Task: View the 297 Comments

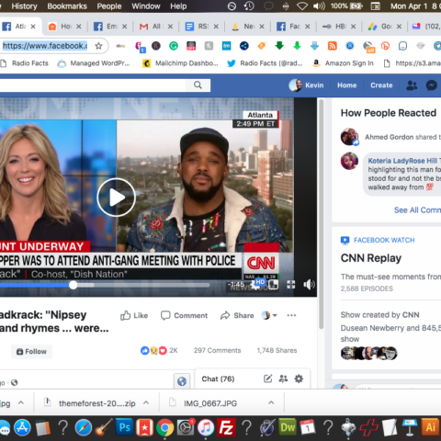Action: (x=217, y=350)
